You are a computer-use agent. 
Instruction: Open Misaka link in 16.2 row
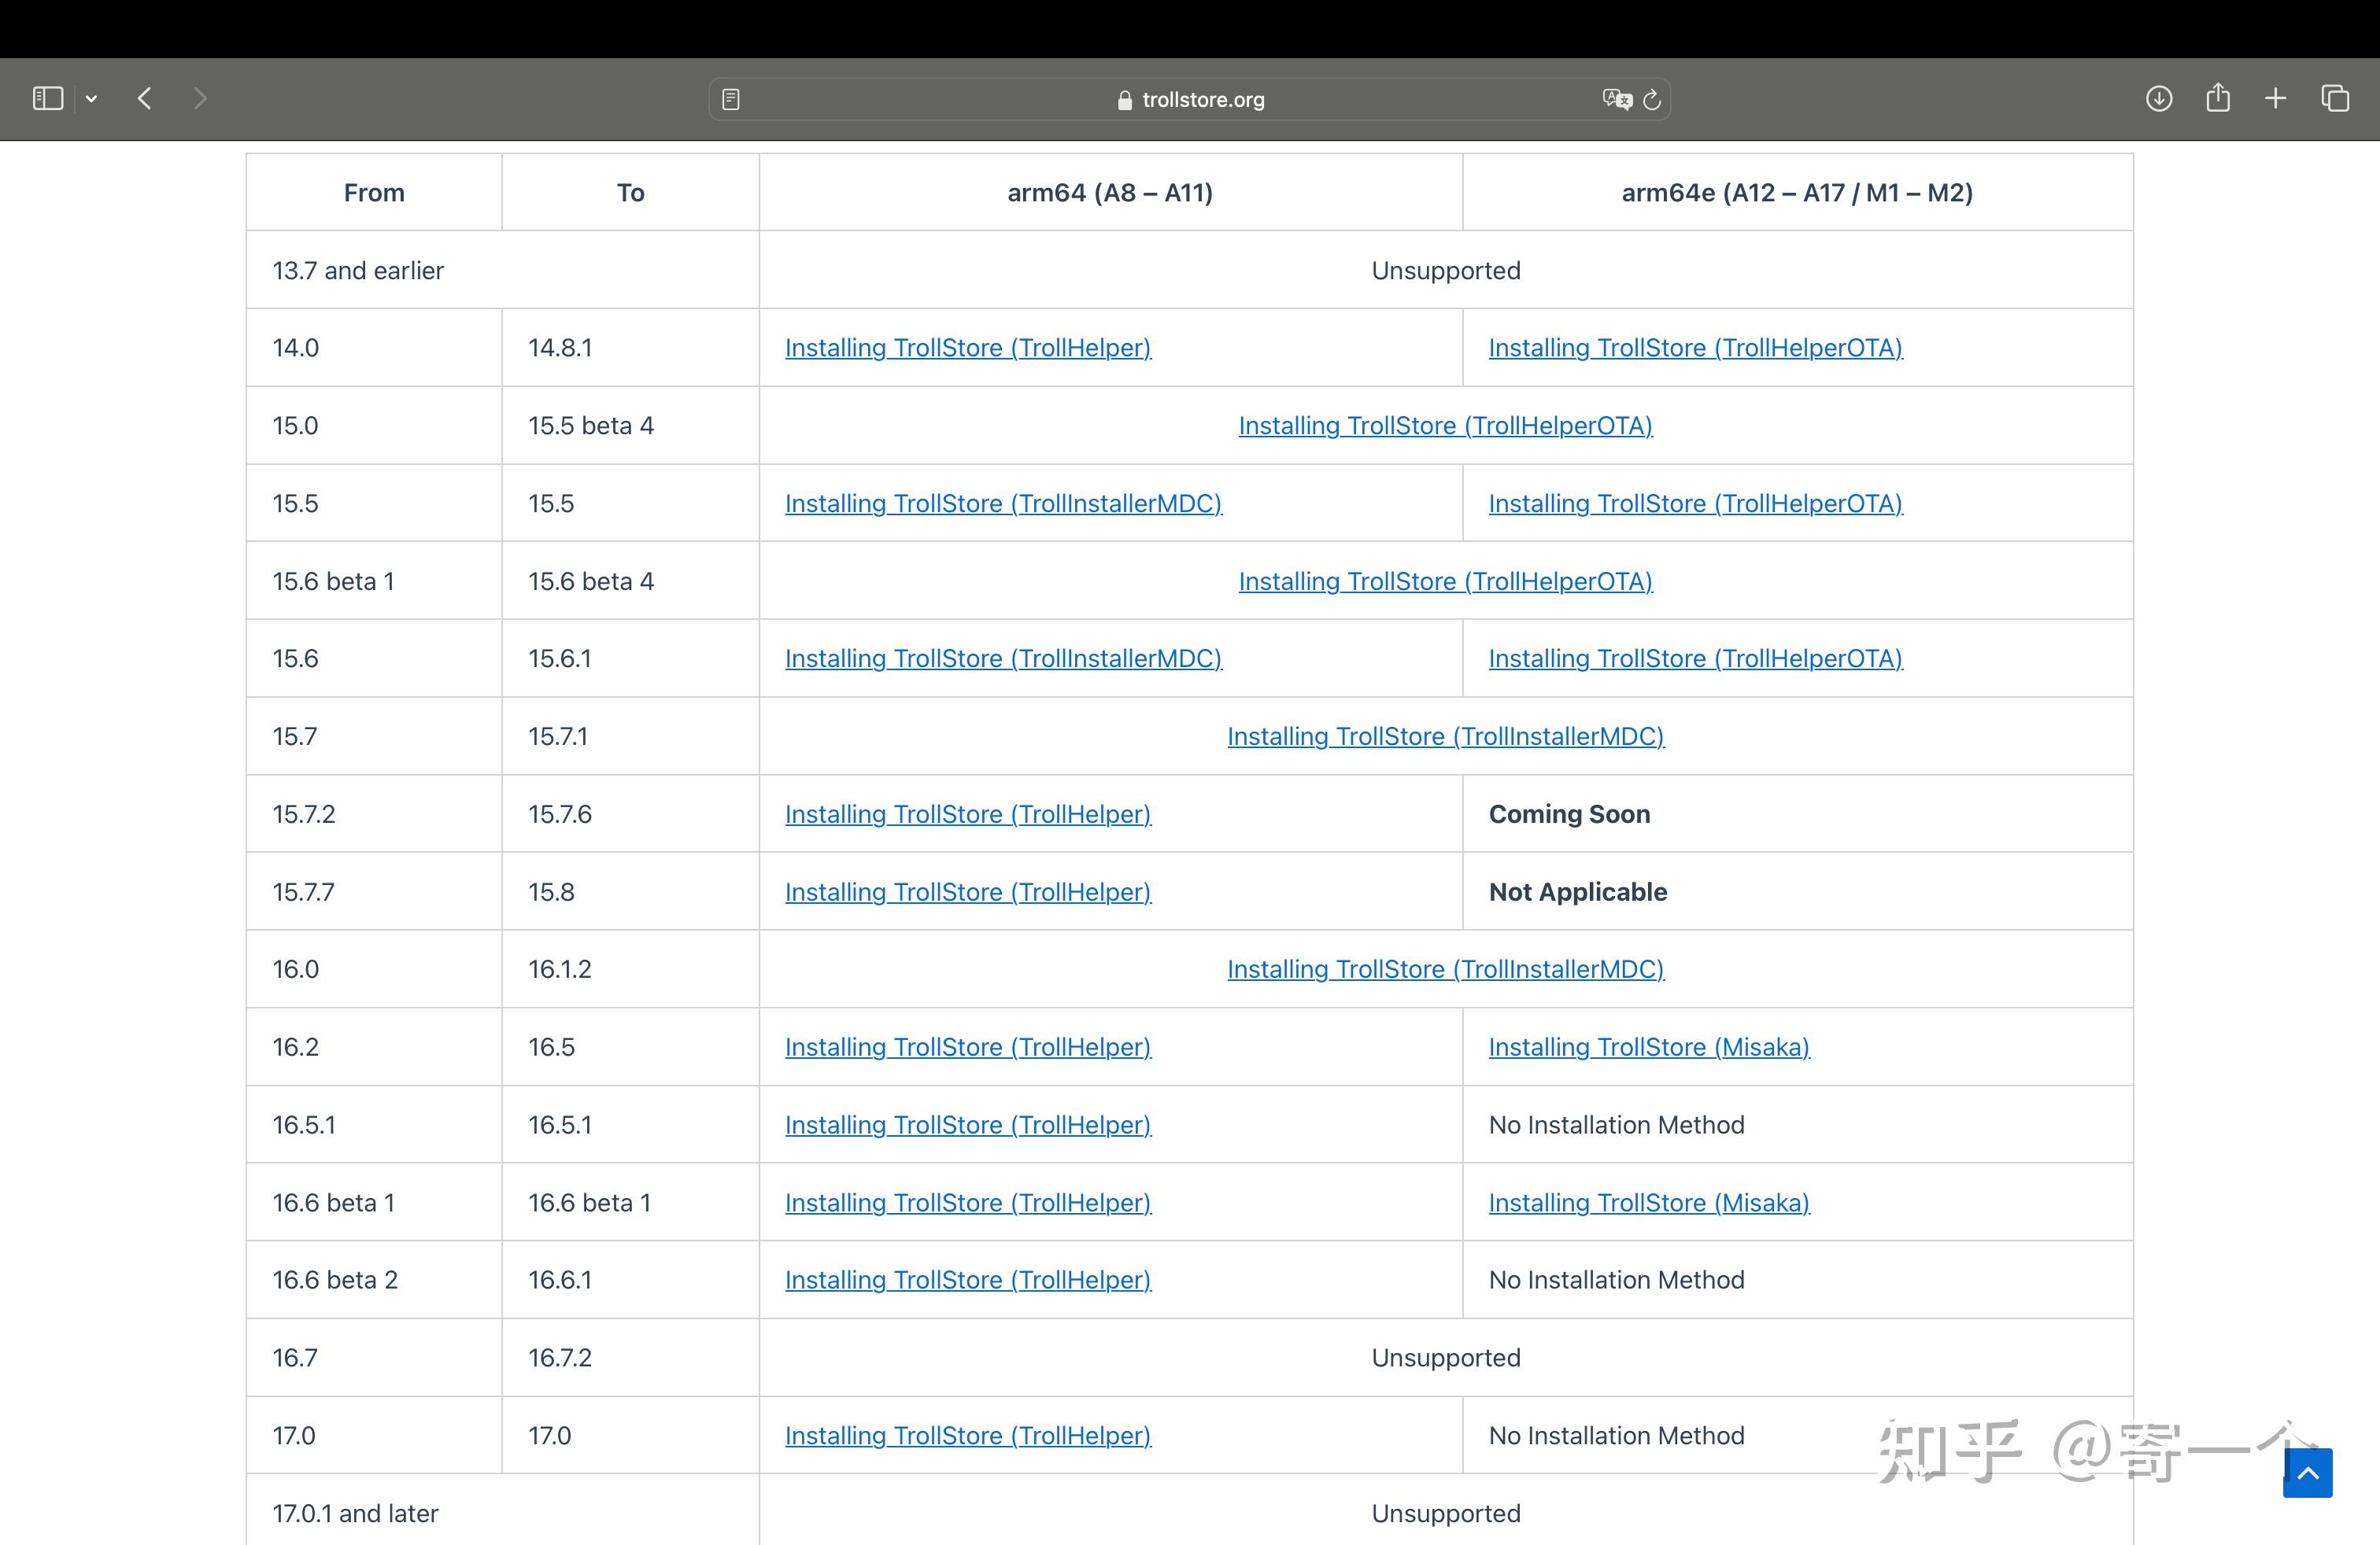tap(1649, 1047)
